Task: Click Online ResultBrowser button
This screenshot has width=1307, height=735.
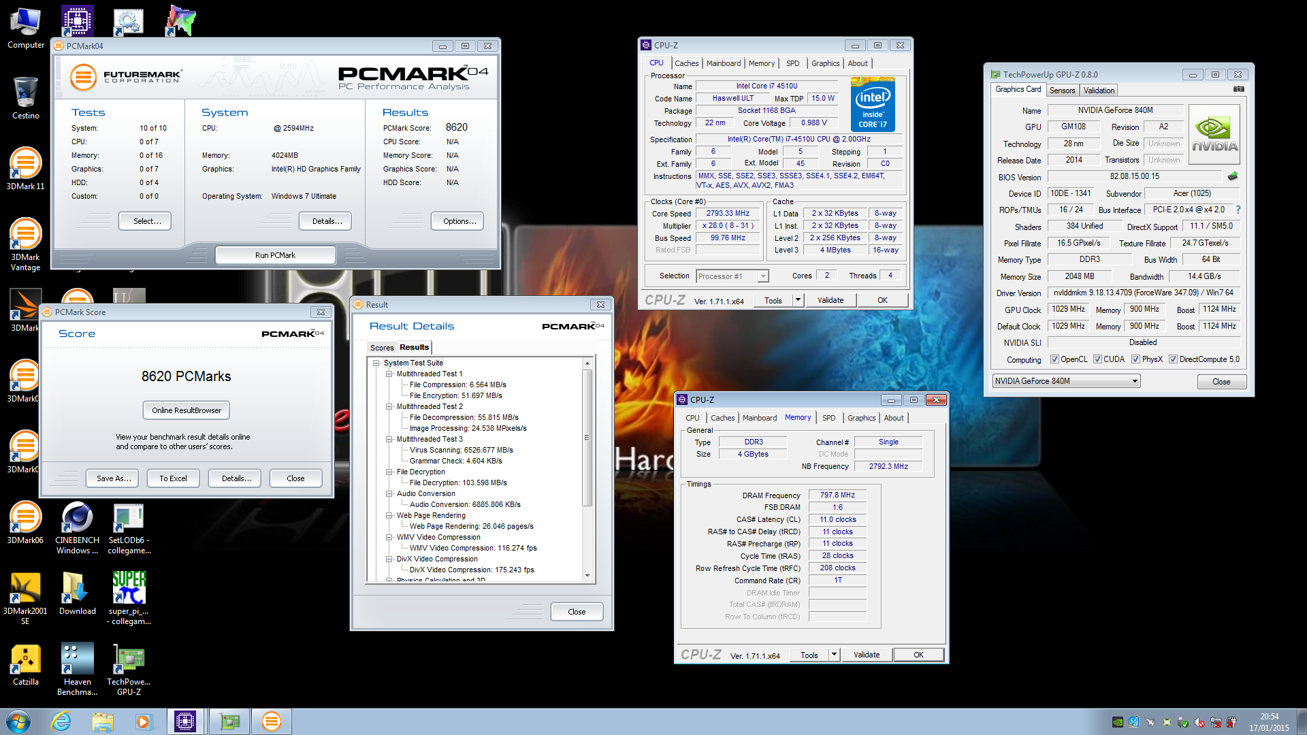Action: 187,410
